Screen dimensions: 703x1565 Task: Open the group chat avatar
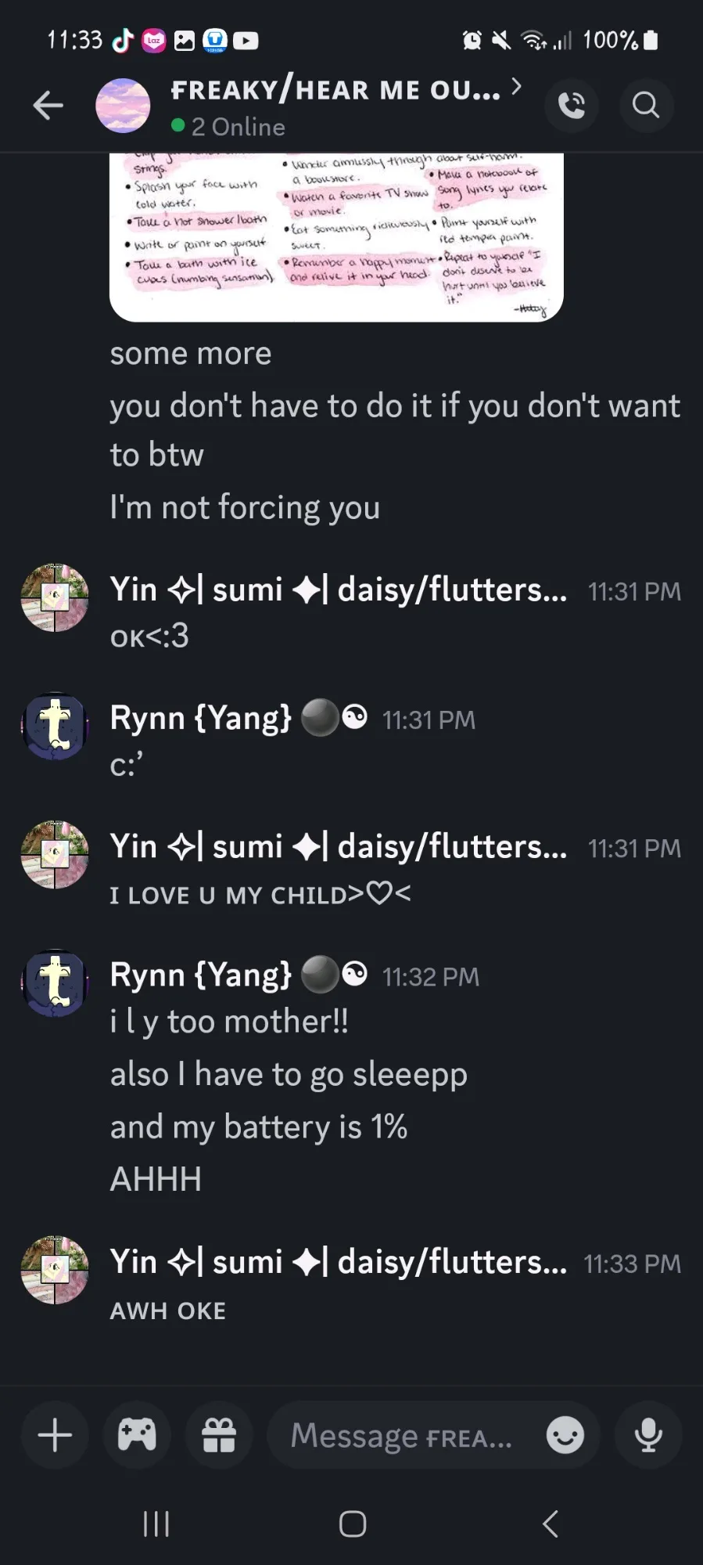(x=123, y=105)
